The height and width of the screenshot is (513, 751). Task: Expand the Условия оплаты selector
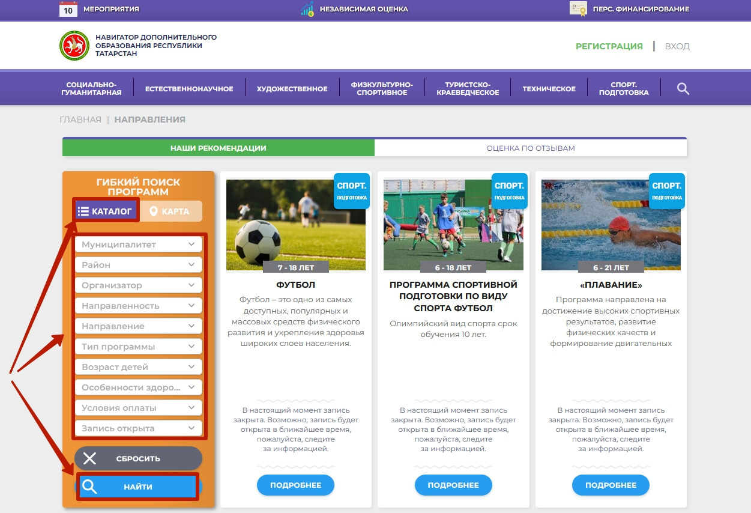click(x=138, y=407)
